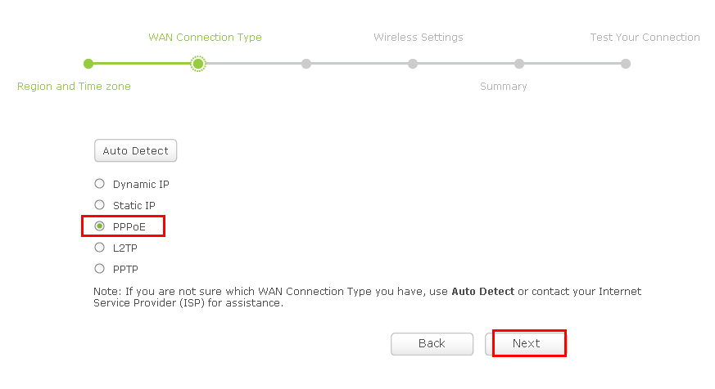Click the first green Region step dot
Viewport: 715px width, 389px height.
tap(88, 64)
